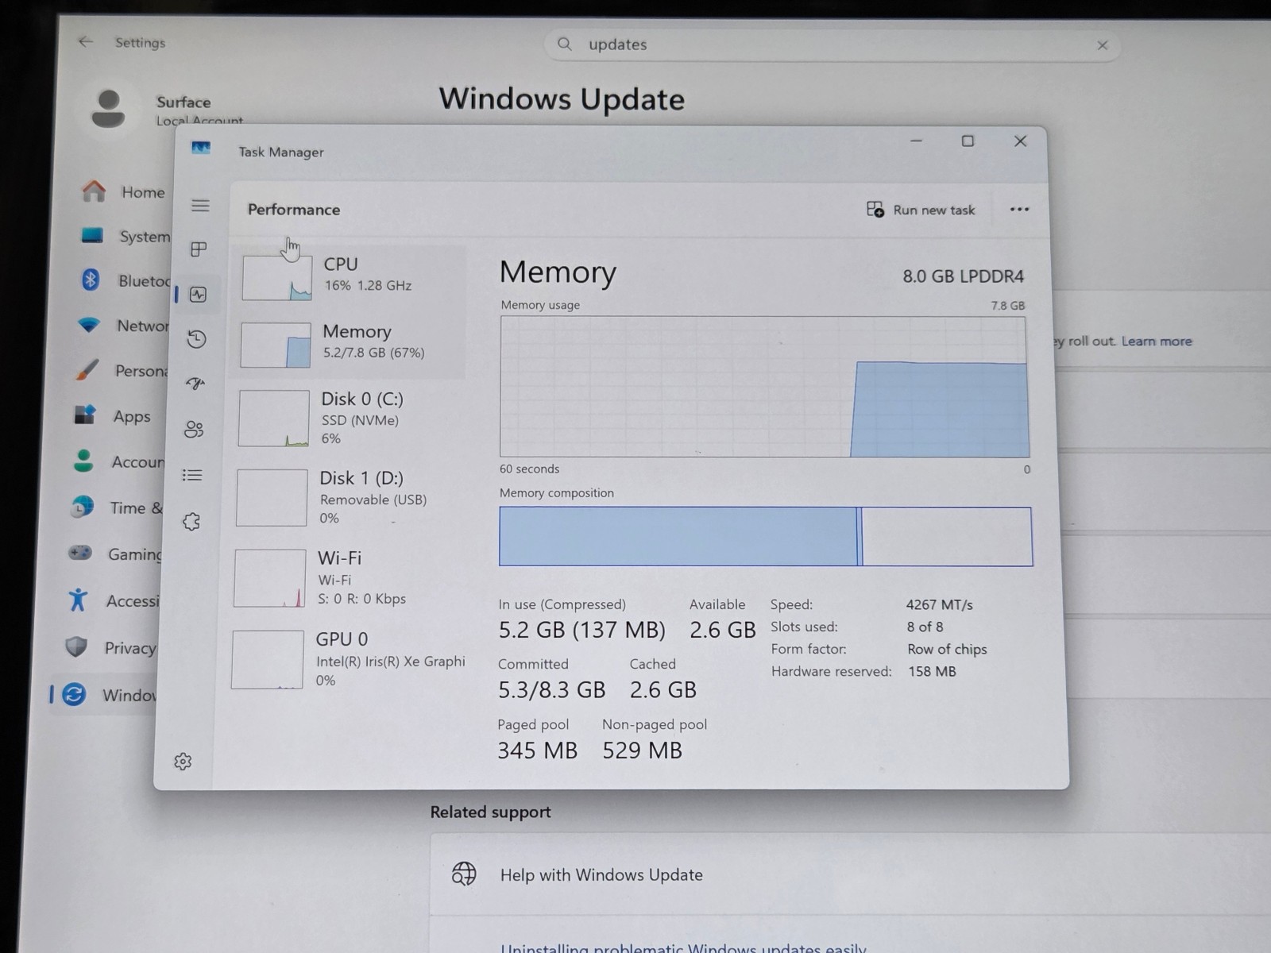
Task: Click the Speed value 4267 MT/s
Action: point(939,604)
